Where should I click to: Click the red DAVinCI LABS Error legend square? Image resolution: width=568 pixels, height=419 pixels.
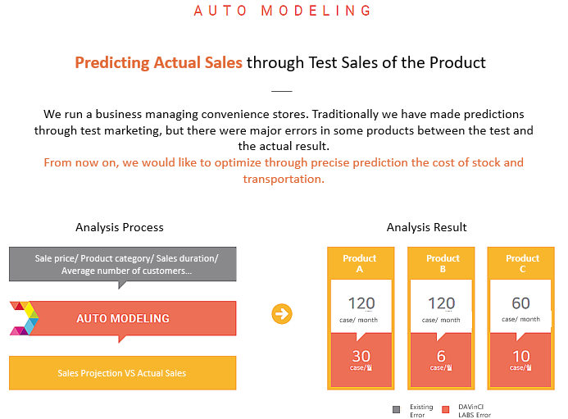[446, 409]
